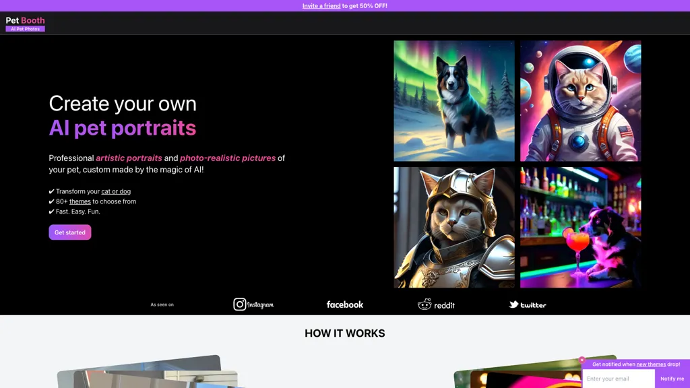Select the Reddit alien icon
The image size is (690, 388).
coord(426,304)
